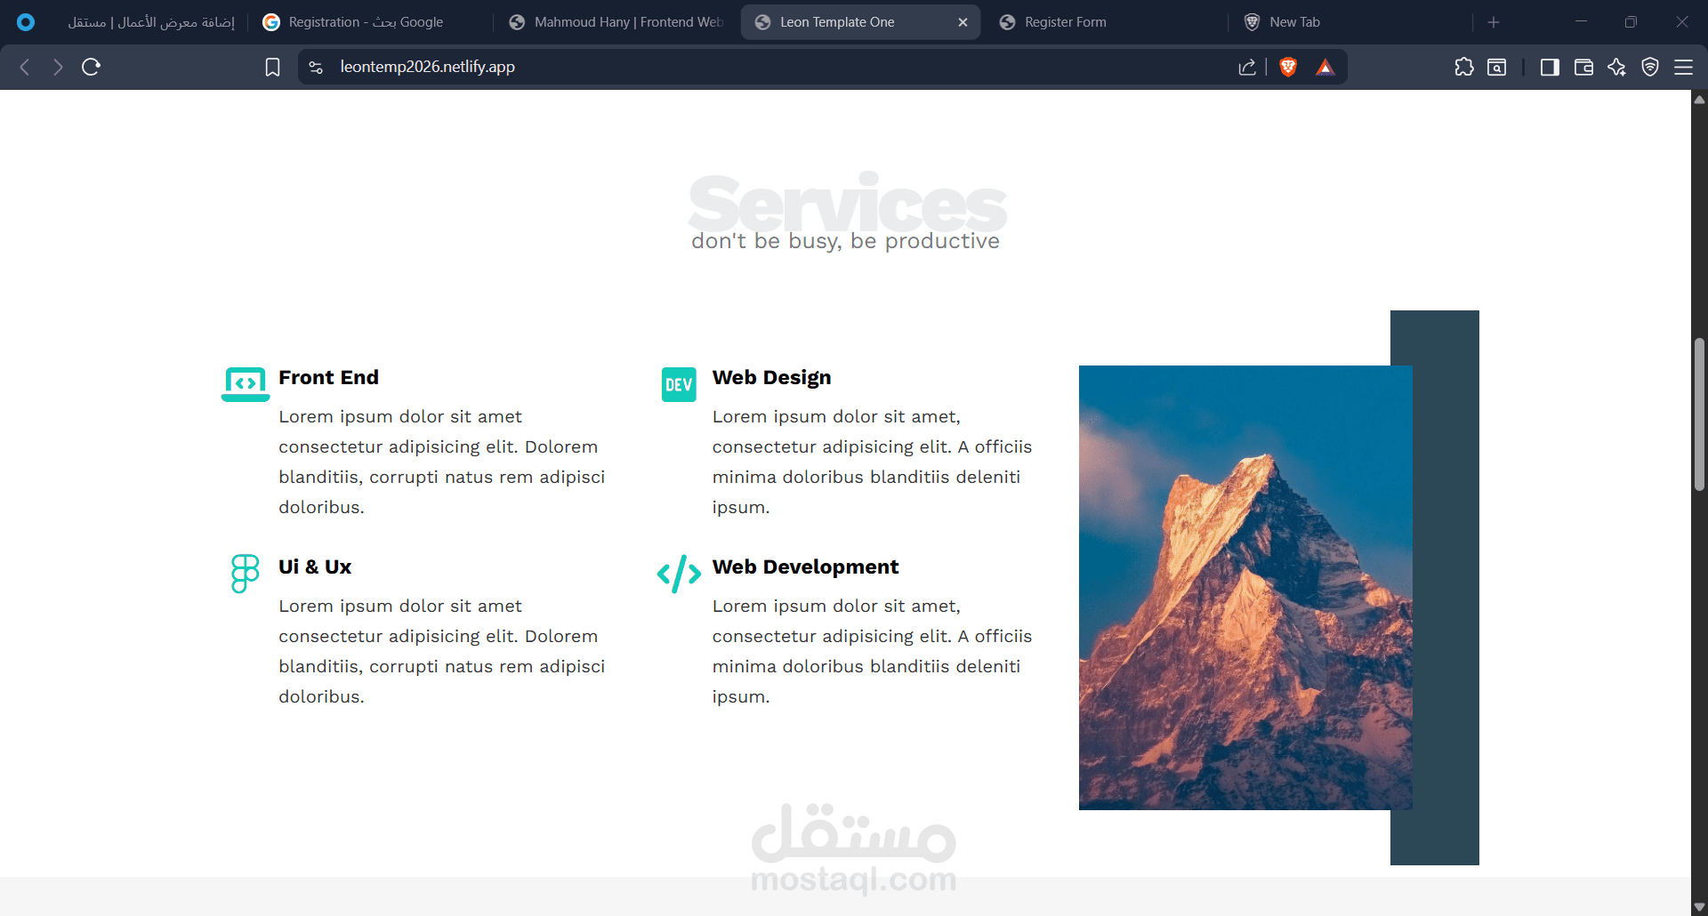Click the Web Development heading
The width and height of the screenshot is (1708, 916).
point(805,566)
